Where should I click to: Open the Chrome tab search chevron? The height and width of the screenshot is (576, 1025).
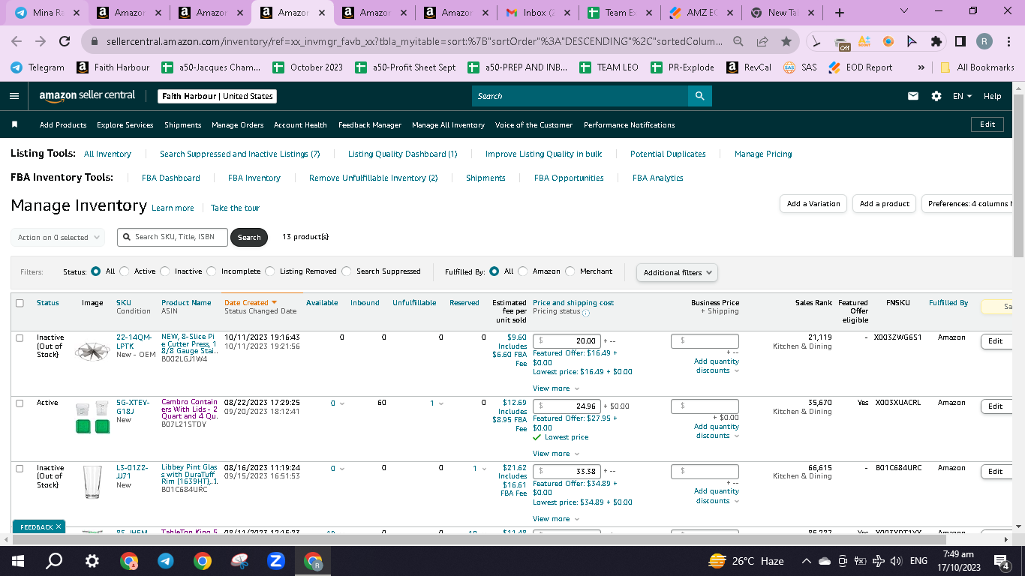[903, 12]
